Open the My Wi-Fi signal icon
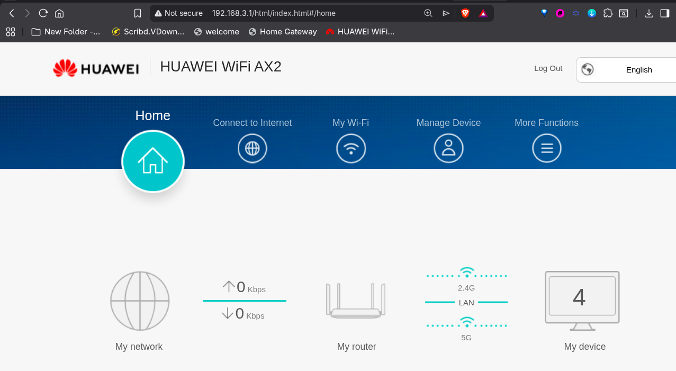The image size is (676, 371). [351, 148]
